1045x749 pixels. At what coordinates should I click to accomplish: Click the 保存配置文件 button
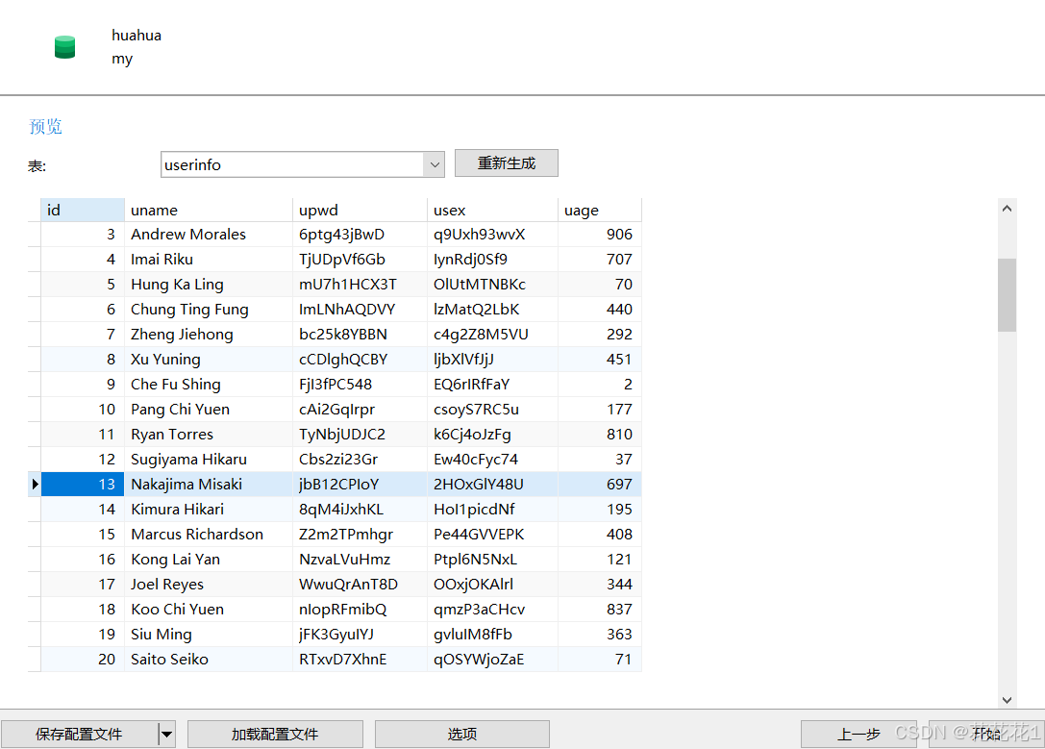[x=79, y=734]
